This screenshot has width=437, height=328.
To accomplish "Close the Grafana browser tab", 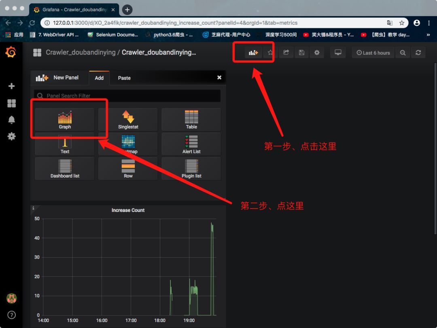I will point(113,9).
